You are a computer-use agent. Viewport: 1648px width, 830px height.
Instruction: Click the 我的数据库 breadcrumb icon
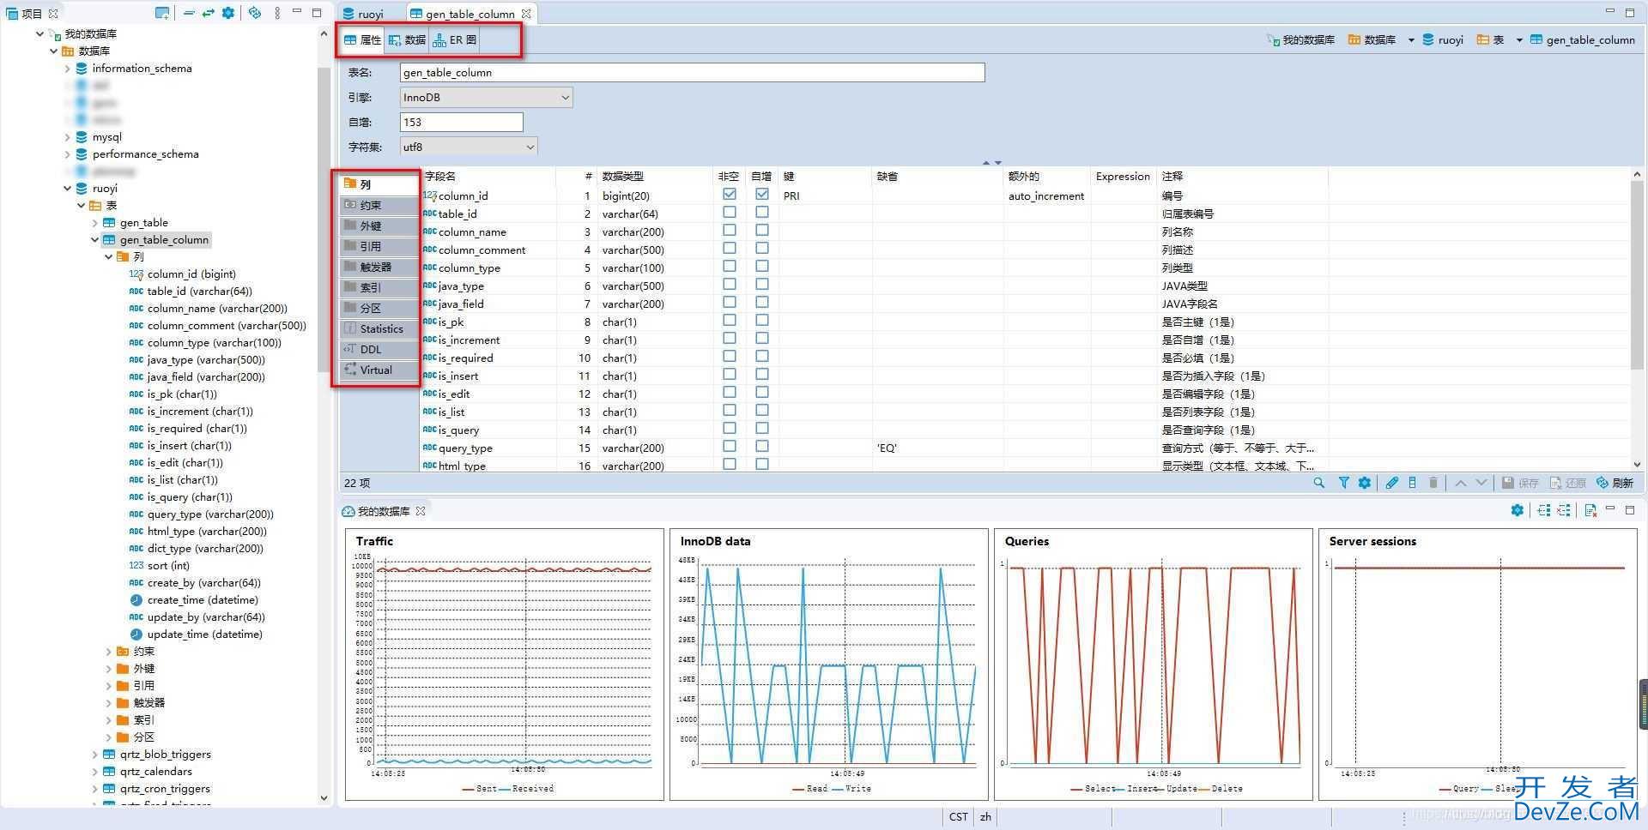pyautogui.click(x=1274, y=39)
